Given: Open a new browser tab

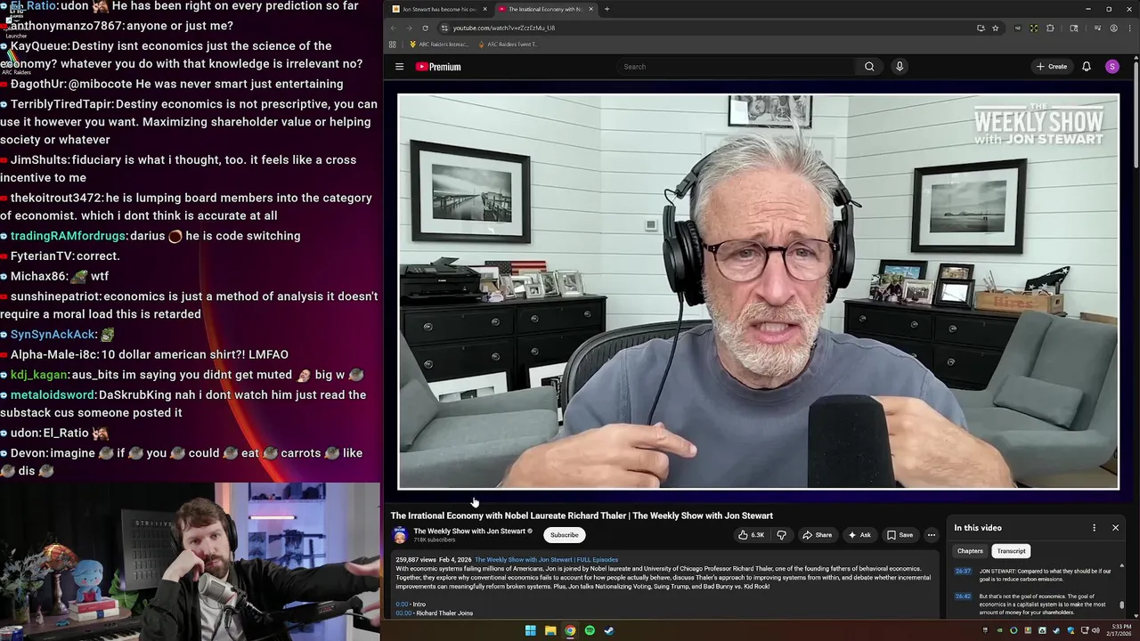Looking at the screenshot, I should pos(607,9).
